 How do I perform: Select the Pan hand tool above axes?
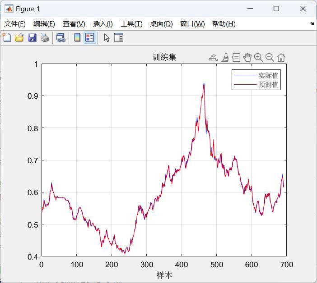coord(247,57)
